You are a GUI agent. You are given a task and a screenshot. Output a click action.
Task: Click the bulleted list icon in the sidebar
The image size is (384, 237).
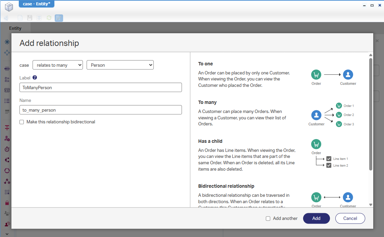coord(7,101)
